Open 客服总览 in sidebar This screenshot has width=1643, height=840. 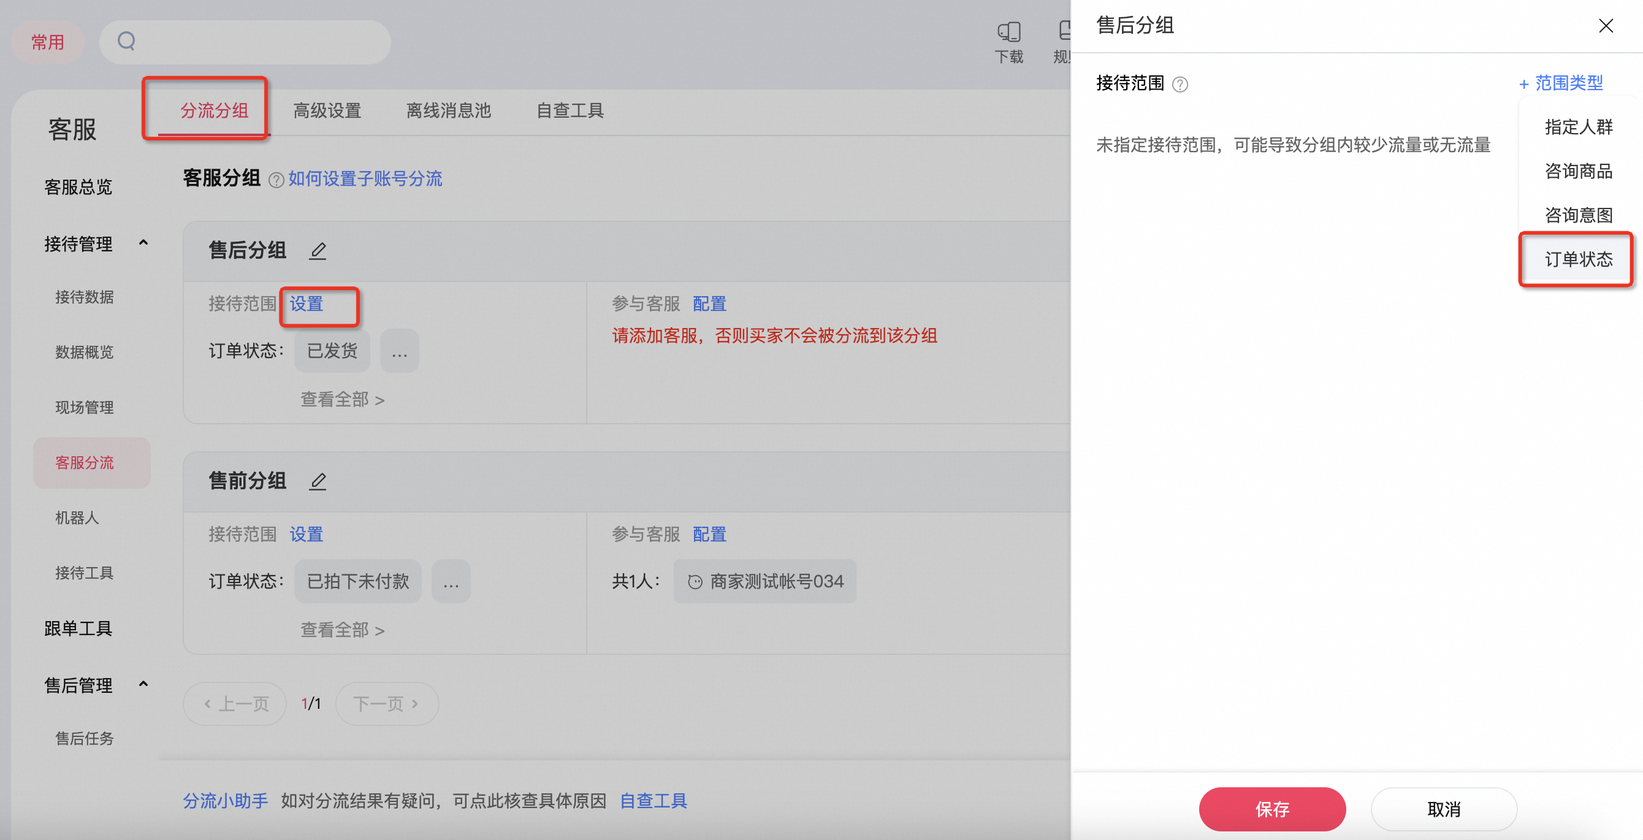(78, 187)
